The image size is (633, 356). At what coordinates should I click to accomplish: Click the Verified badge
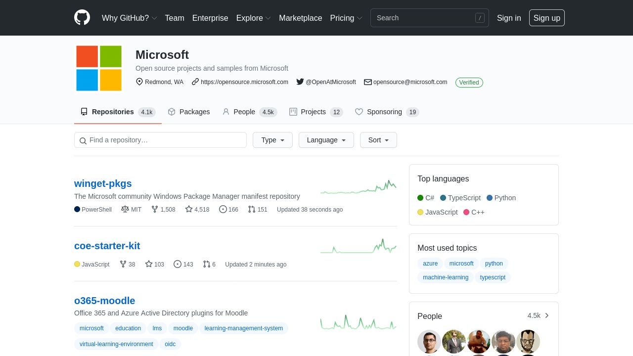coord(469,83)
